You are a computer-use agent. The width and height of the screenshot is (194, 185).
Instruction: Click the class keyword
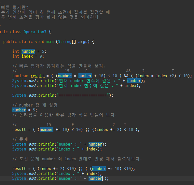16,32
